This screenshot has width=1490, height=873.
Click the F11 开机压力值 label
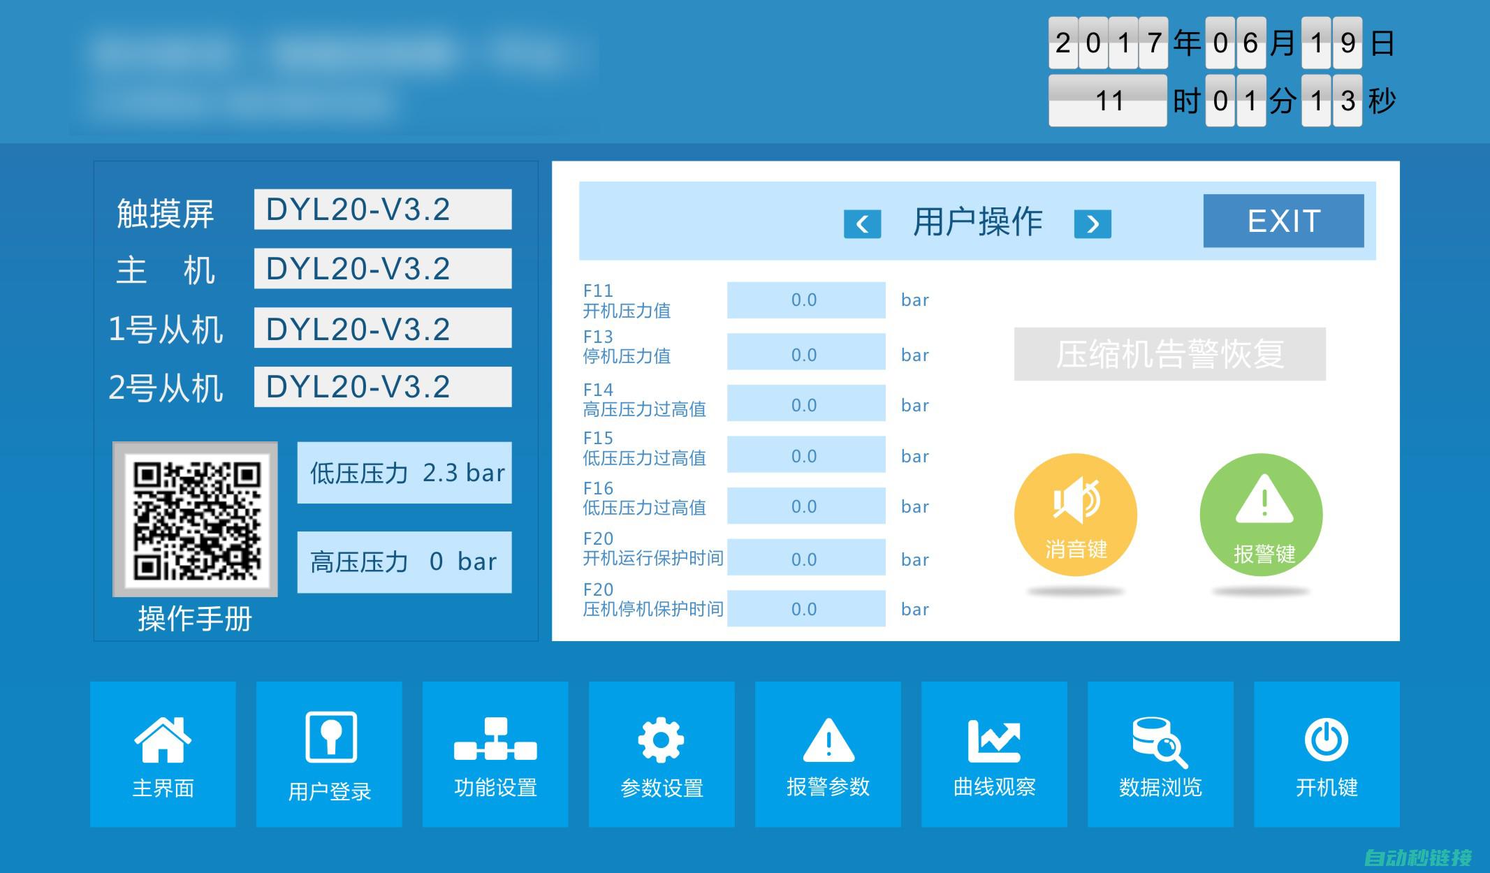627,300
